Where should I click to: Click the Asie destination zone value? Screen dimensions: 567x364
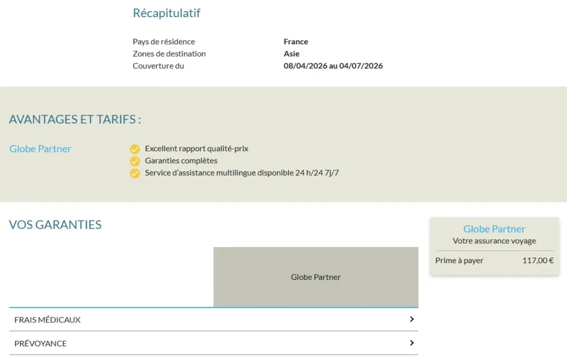[291, 54]
